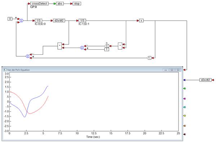The width and height of the screenshot is (216, 142).
Task: Select the constant 1 block beside the gain
Action: pos(107,49)
